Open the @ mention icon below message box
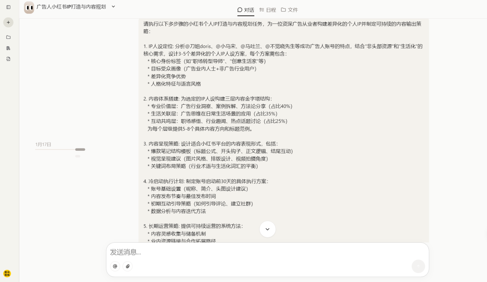 115,266
